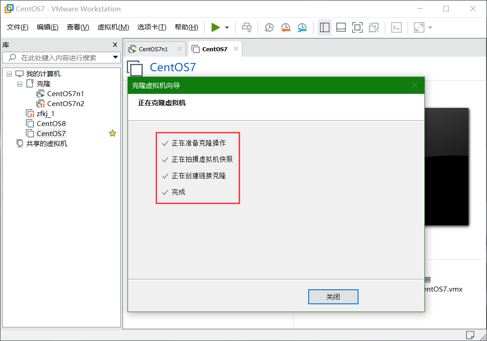Viewport: 487px width, 341px height.
Task: Open the stretch display dropdown arrow
Action: tap(430, 28)
